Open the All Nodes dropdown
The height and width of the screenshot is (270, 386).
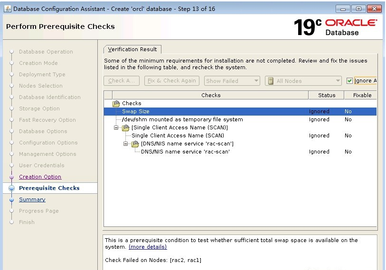pyautogui.click(x=303, y=81)
